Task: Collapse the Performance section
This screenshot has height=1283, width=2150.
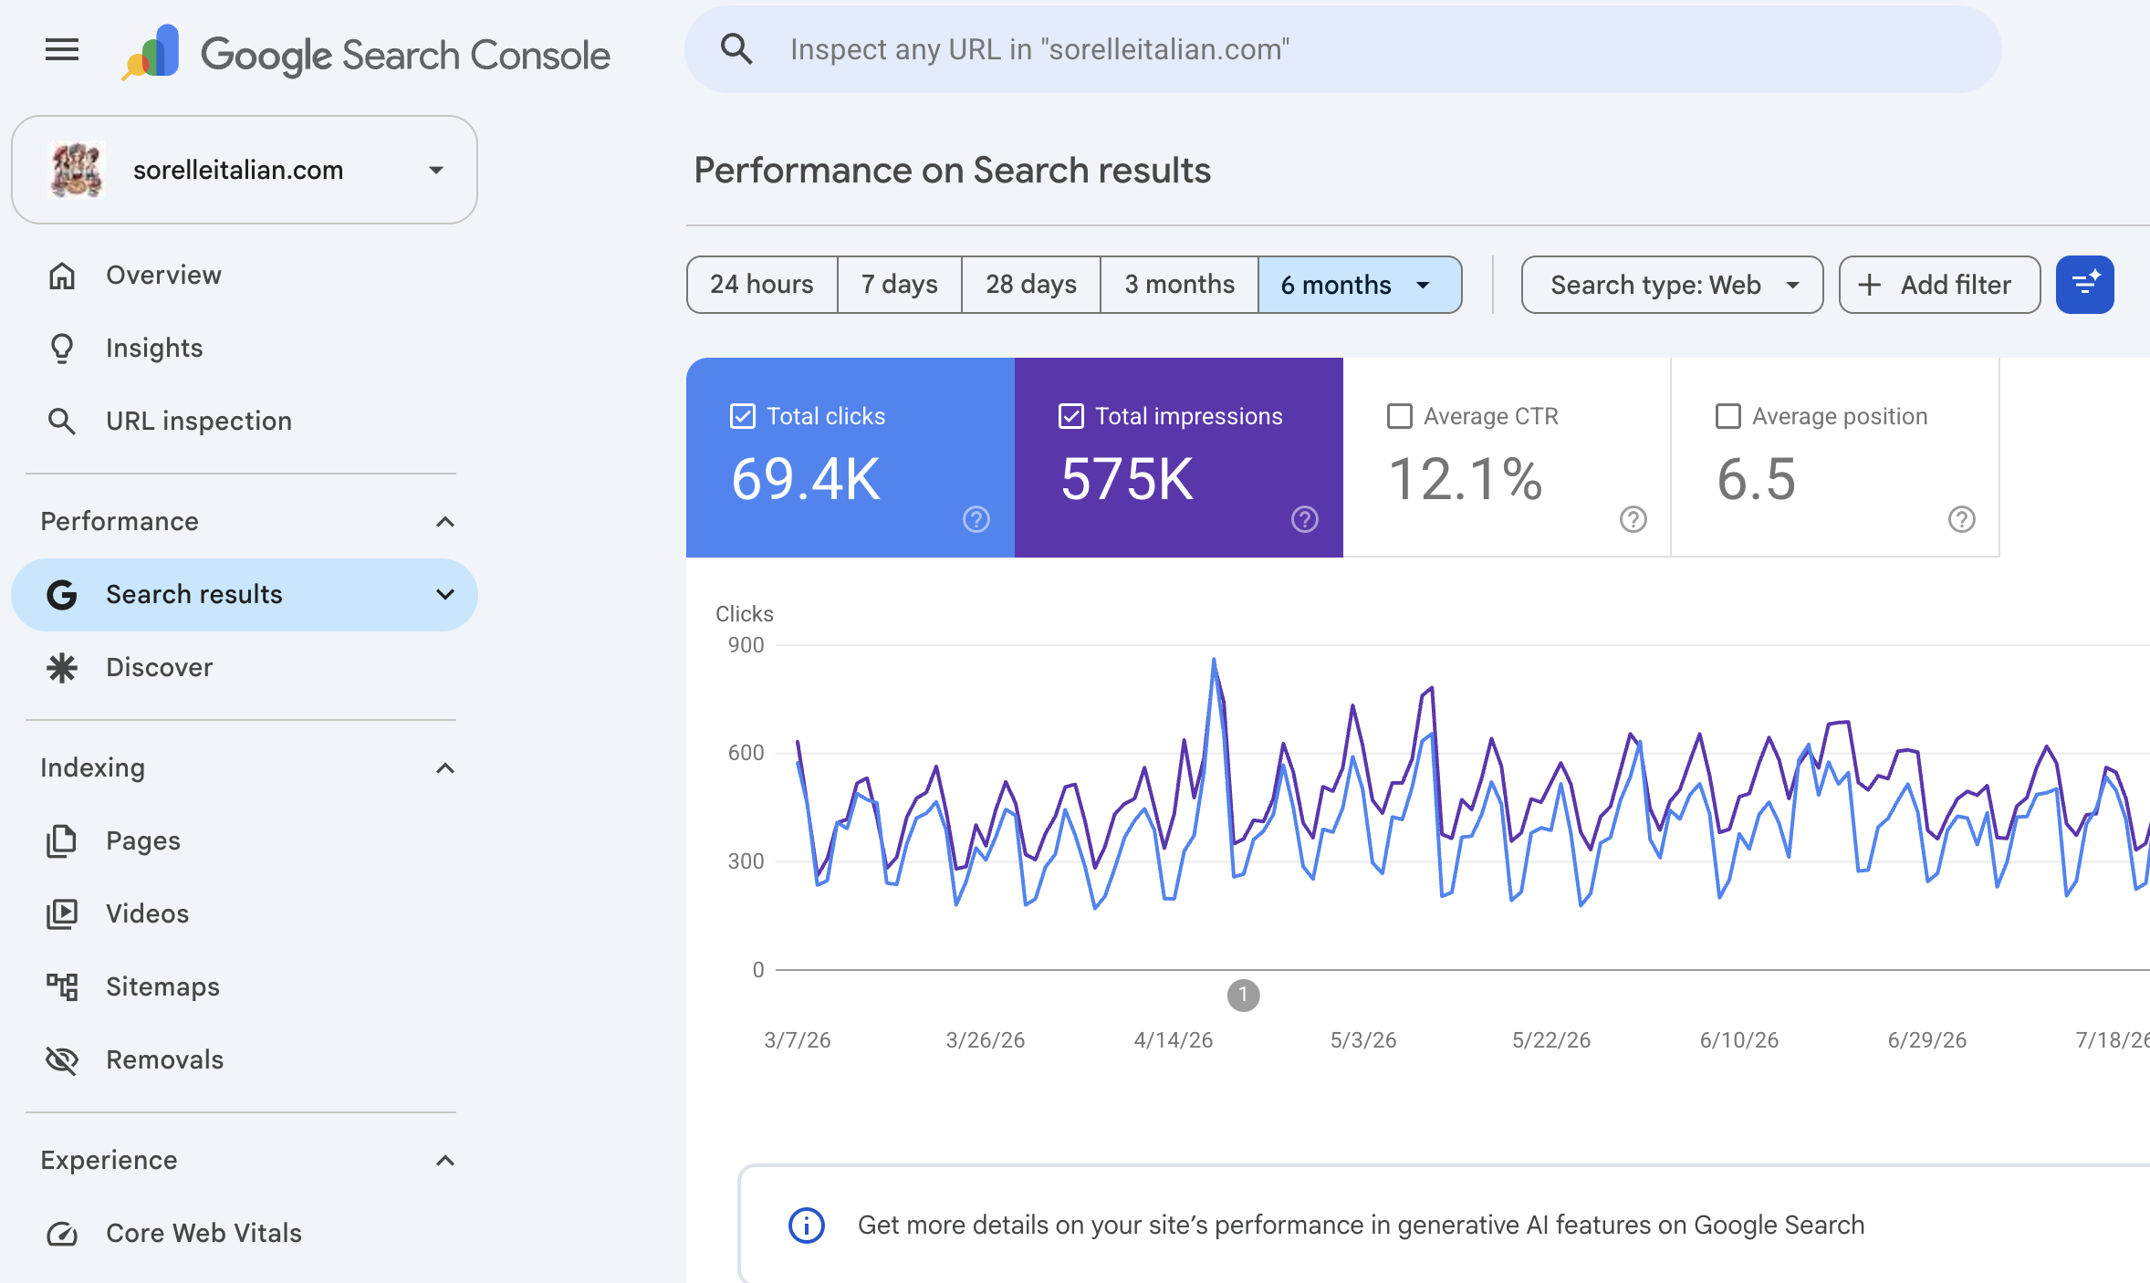Action: click(445, 522)
